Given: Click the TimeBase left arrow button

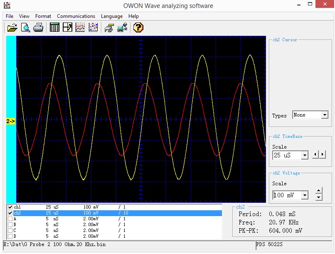Looking at the screenshot, I should pos(315,154).
